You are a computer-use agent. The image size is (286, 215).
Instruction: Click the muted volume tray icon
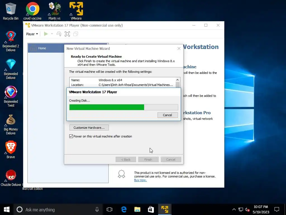click(247, 209)
